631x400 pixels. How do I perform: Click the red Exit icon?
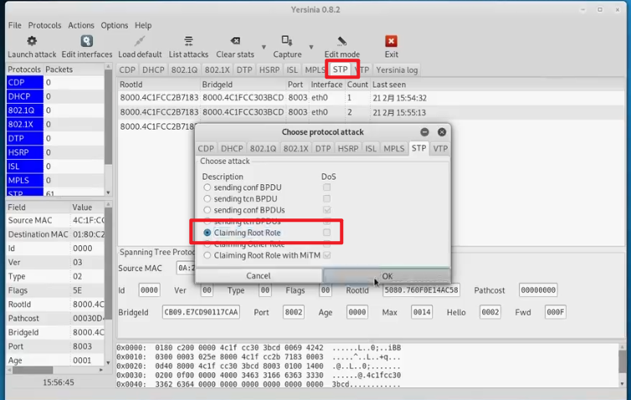point(391,41)
